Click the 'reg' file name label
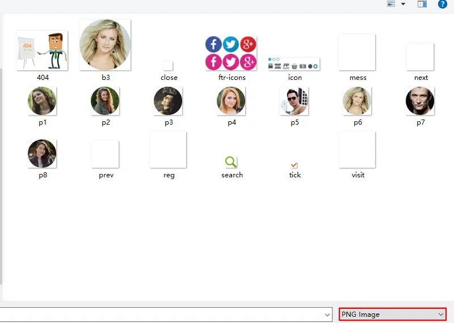This screenshot has height=323, width=454. pos(169,175)
